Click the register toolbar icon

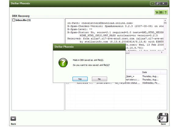161,12
